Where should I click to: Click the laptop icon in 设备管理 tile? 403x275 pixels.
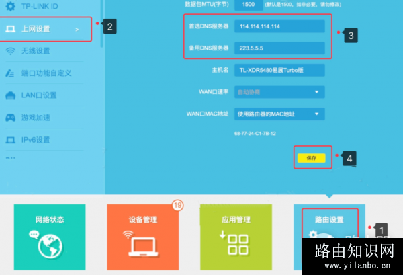tap(143, 247)
